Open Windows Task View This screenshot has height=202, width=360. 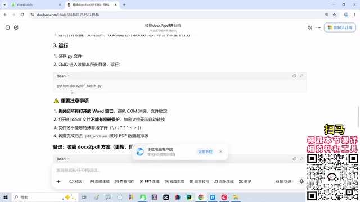point(84,197)
